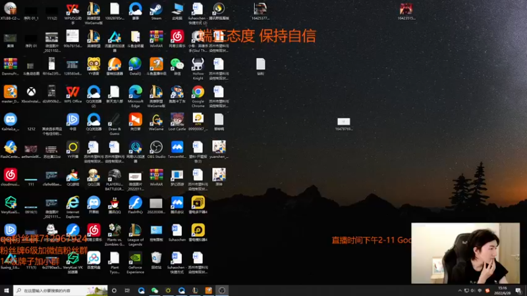Open OBS Studio from the desktop
The height and width of the screenshot is (296, 527).
point(156,150)
